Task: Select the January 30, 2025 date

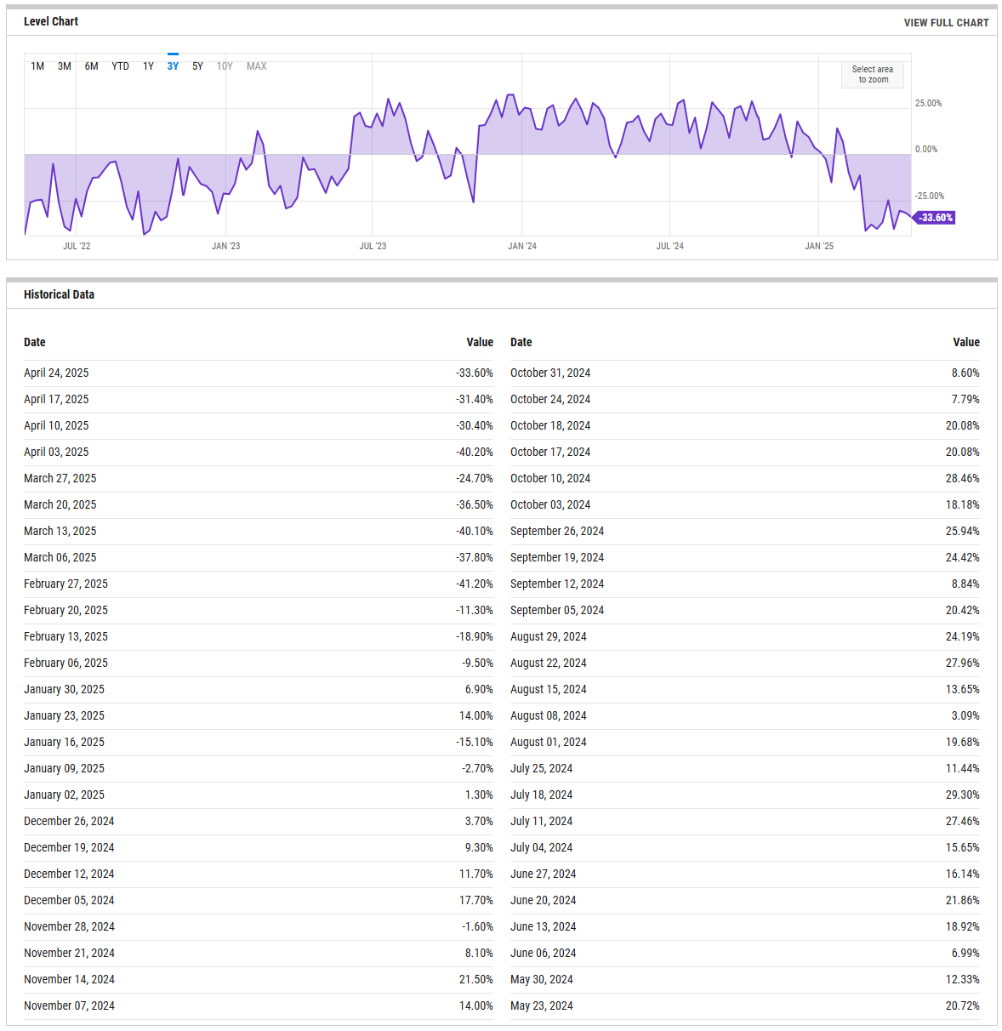Action: point(64,689)
